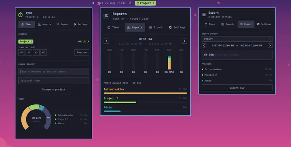This screenshot has height=147, width=291.
Task: Focus the Optional note field
Action: 54,81
